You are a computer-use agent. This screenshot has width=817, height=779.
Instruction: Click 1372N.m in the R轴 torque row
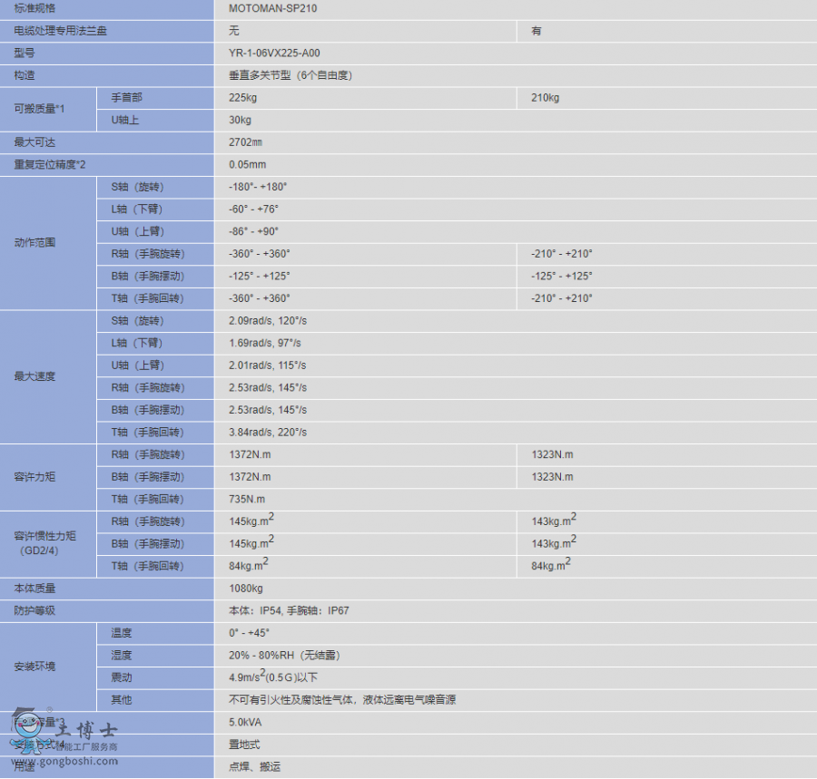click(x=251, y=455)
